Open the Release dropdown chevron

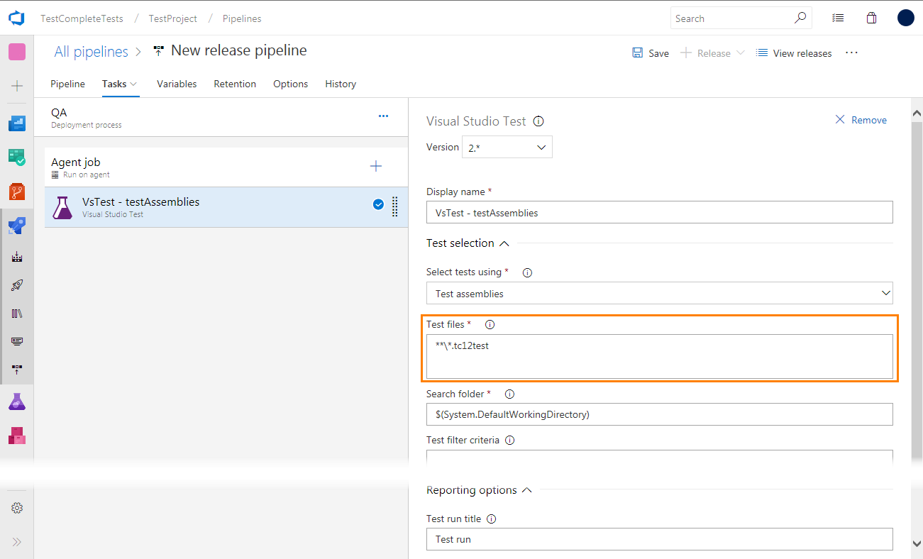(x=741, y=53)
